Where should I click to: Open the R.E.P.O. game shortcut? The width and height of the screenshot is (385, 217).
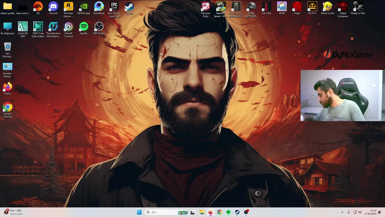click(x=312, y=8)
